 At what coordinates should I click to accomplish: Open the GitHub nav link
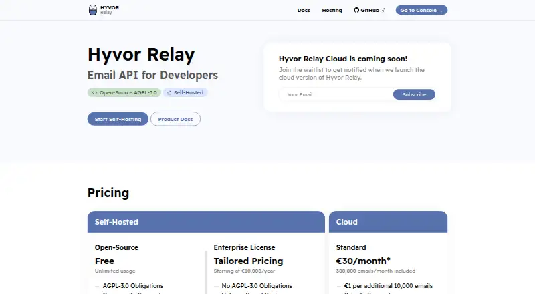pyautogui.click(x=369, y=10)
